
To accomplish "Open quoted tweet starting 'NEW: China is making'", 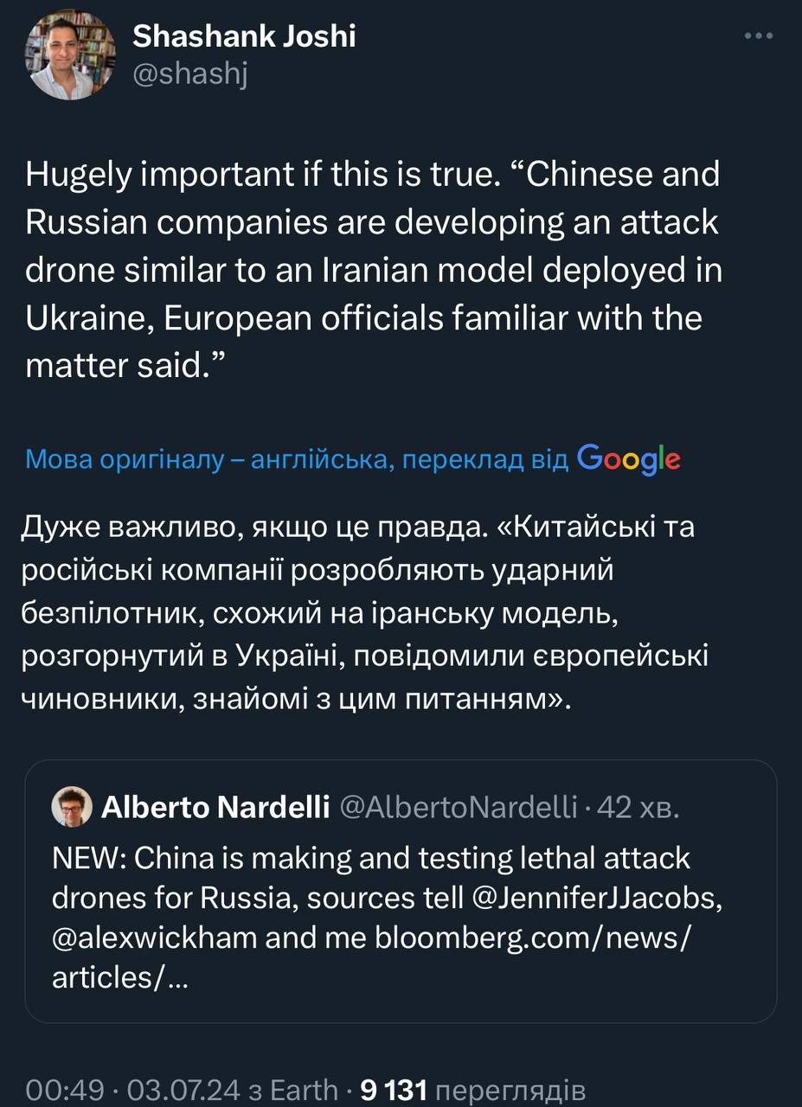I will 372,859.
